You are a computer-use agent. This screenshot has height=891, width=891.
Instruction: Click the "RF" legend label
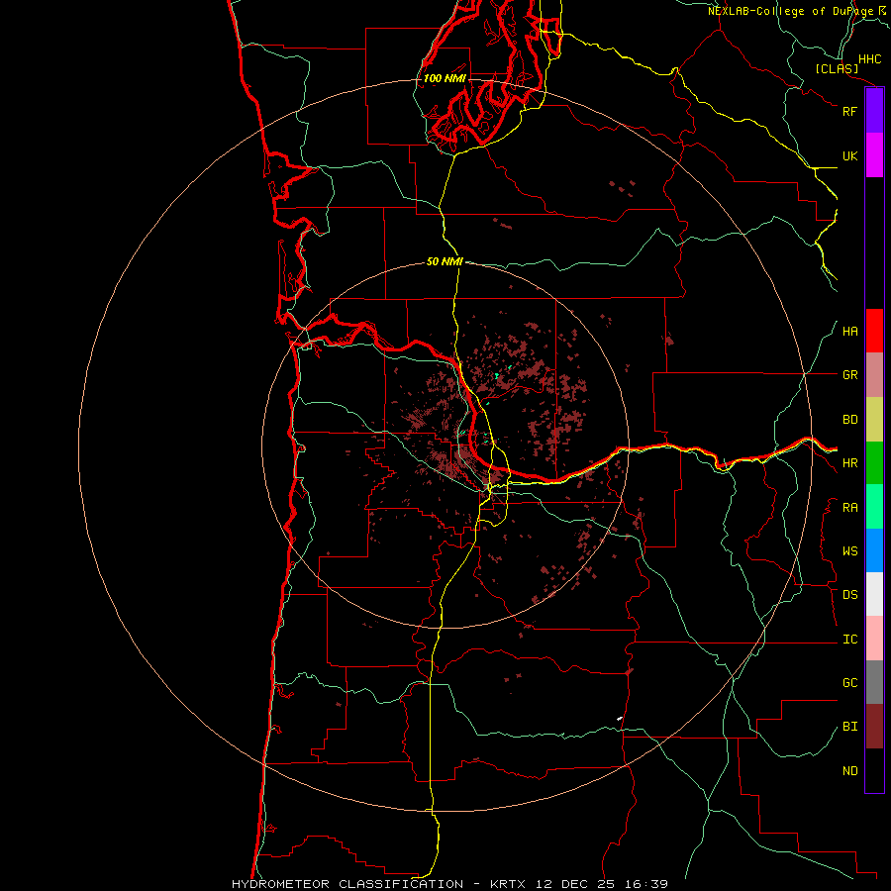point(849,111)
